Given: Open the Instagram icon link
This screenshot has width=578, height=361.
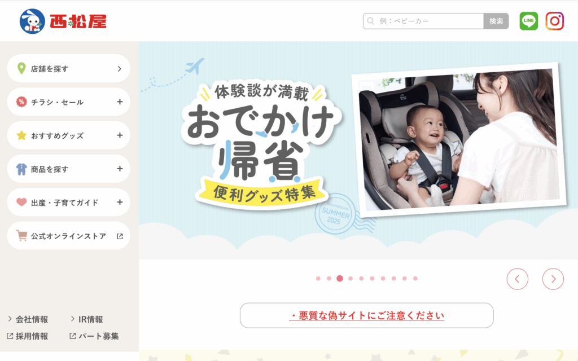Looking at the screenshot, I should (x=554, y=21).
